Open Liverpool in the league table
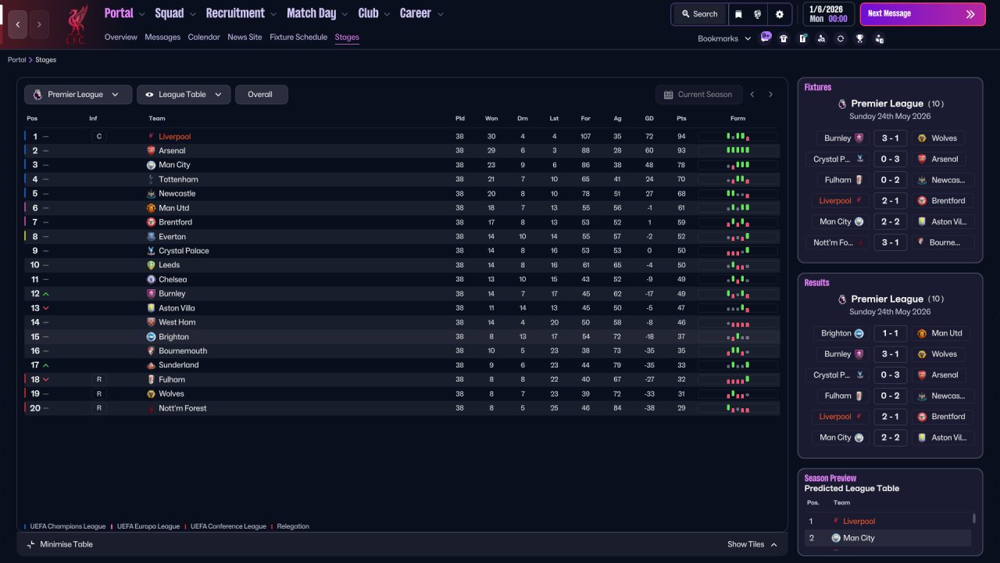The image size is (1000, 563). [174, 137]
